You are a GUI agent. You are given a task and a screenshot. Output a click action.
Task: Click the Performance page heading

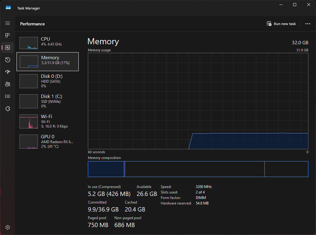(32, 24)
